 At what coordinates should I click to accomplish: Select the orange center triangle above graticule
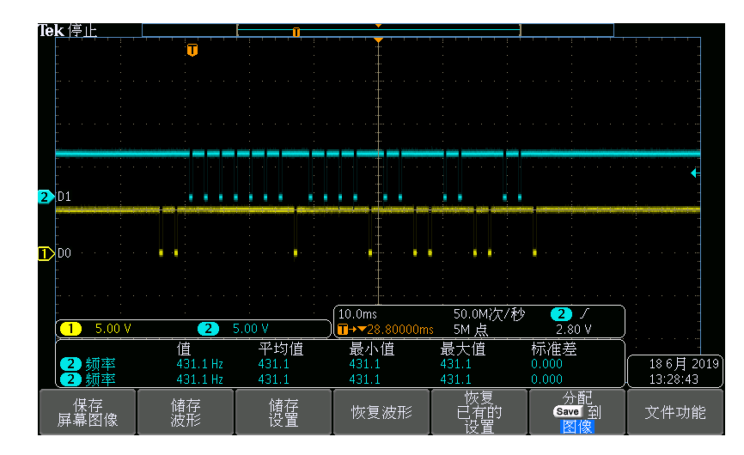[x=378, y=40]
